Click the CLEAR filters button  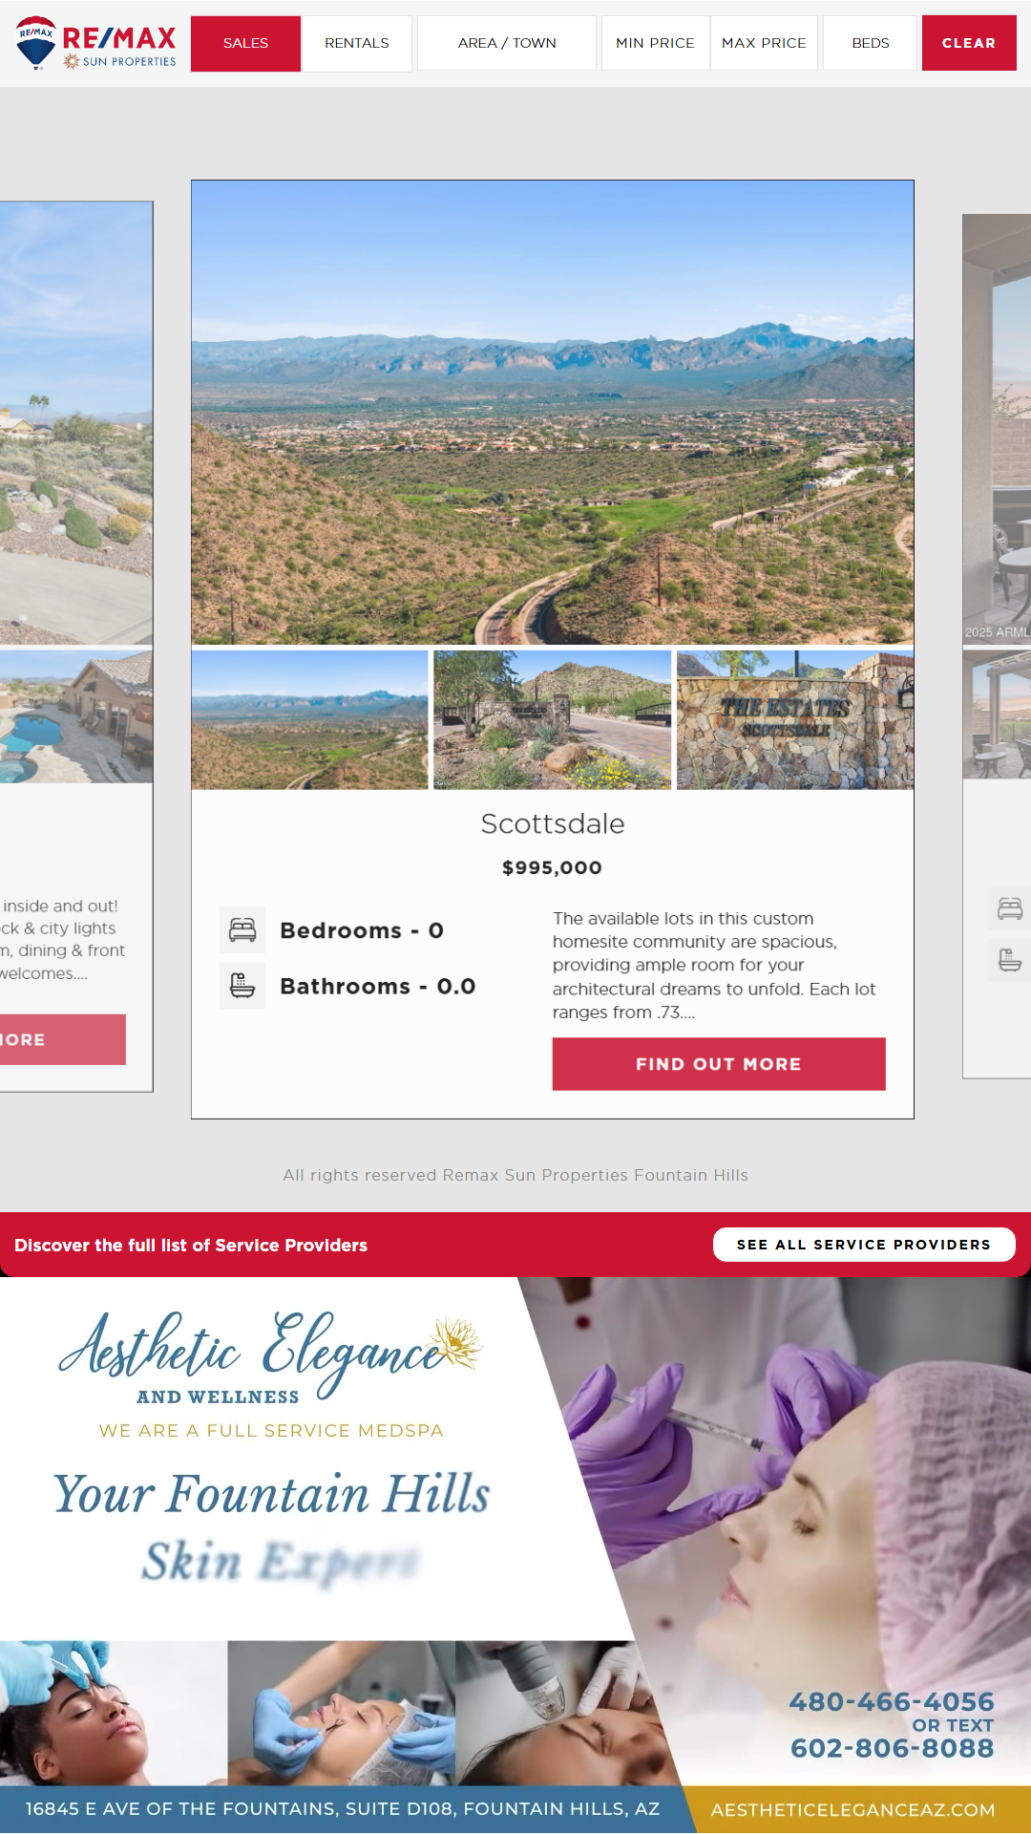click(x=969, y=43)
